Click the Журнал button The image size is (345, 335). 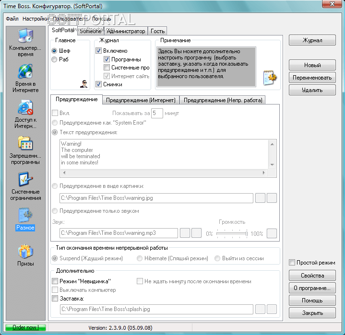point(312,40)
